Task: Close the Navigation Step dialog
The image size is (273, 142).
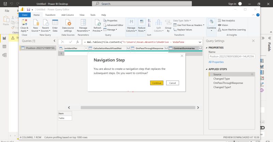Action: 182,56
